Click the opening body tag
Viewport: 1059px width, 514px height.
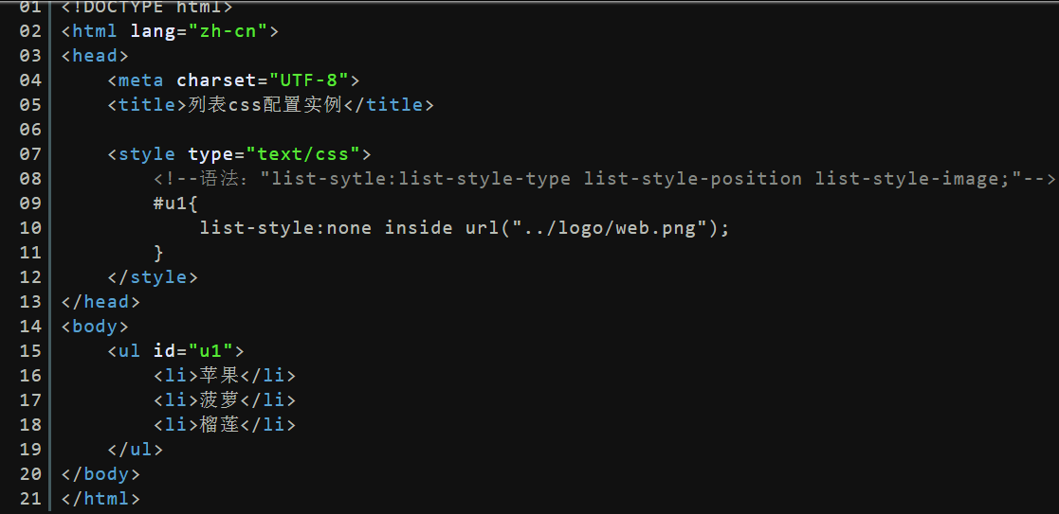[95, 326]
